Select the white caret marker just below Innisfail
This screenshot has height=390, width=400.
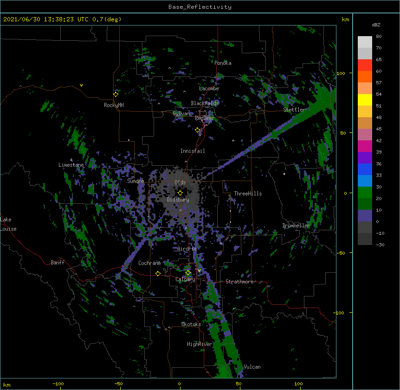point(186,161)
